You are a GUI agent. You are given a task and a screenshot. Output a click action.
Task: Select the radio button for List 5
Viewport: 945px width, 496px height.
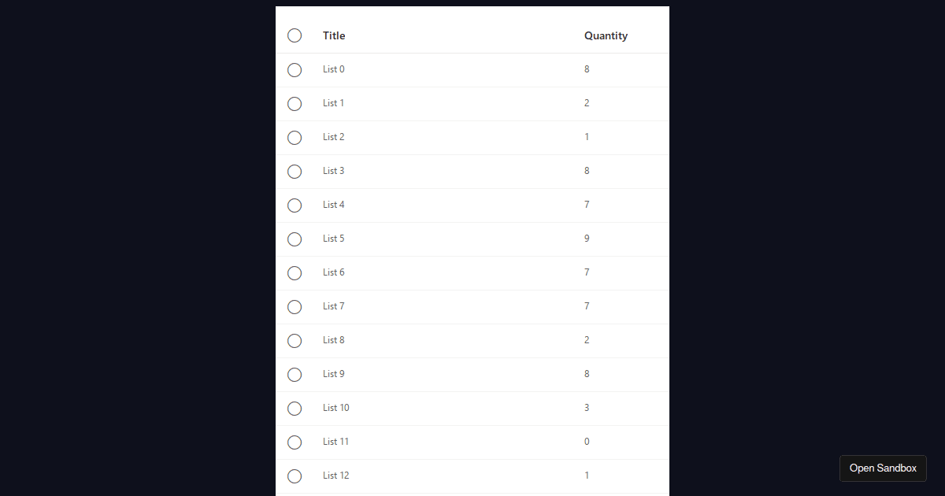295,239
